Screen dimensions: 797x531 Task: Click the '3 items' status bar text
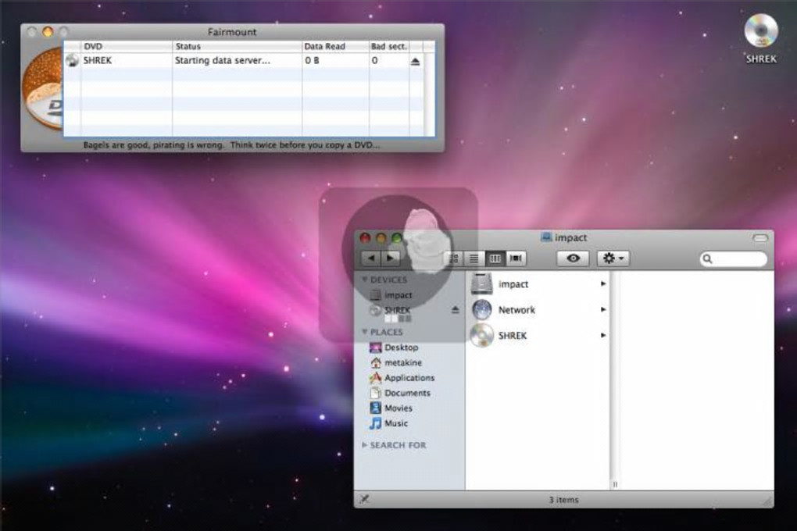(563, 500)
